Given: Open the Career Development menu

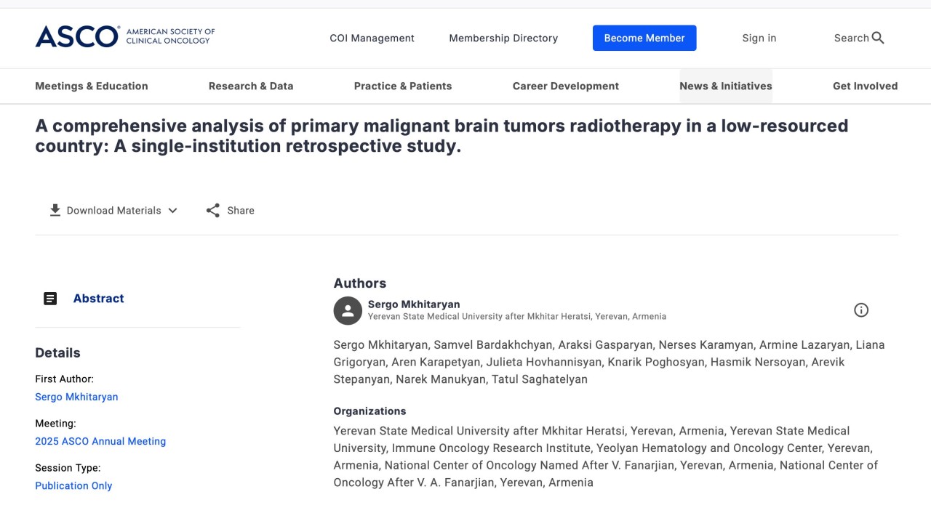Looking at the screenshot, I should coord(566,86).
